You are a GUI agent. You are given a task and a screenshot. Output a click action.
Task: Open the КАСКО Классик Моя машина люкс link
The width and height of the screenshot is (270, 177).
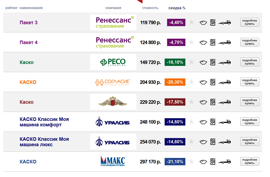point(44,142)
